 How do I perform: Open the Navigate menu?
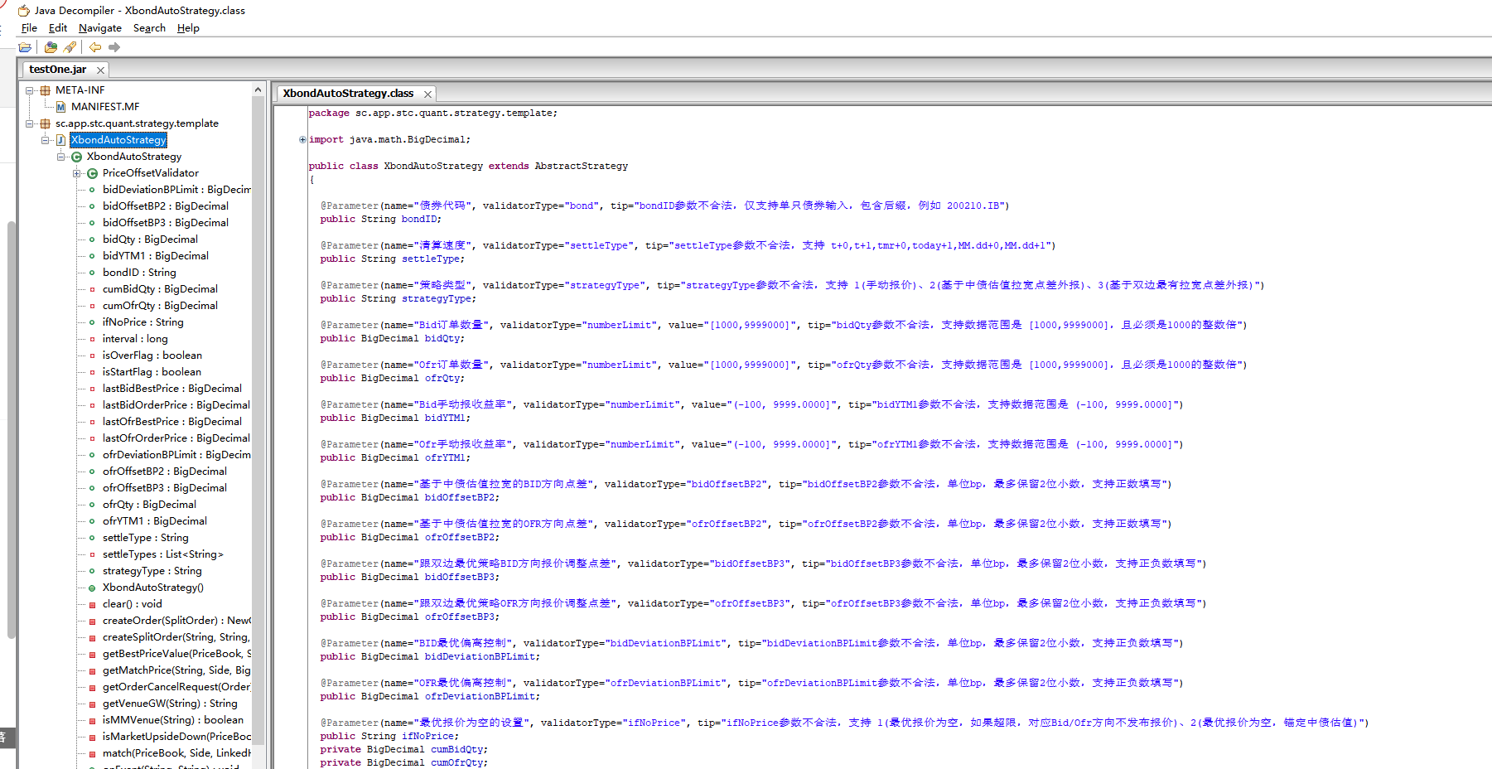[x=100, y=28]
